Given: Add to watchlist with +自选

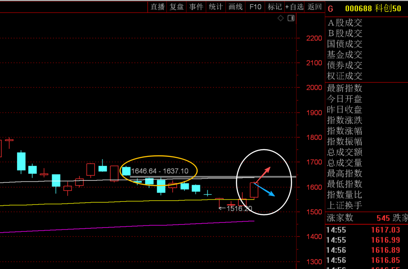Looking at the screenshot, I should (295, 7).
